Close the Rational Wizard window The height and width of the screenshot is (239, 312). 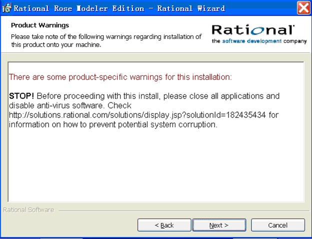(x=303, y=8)
